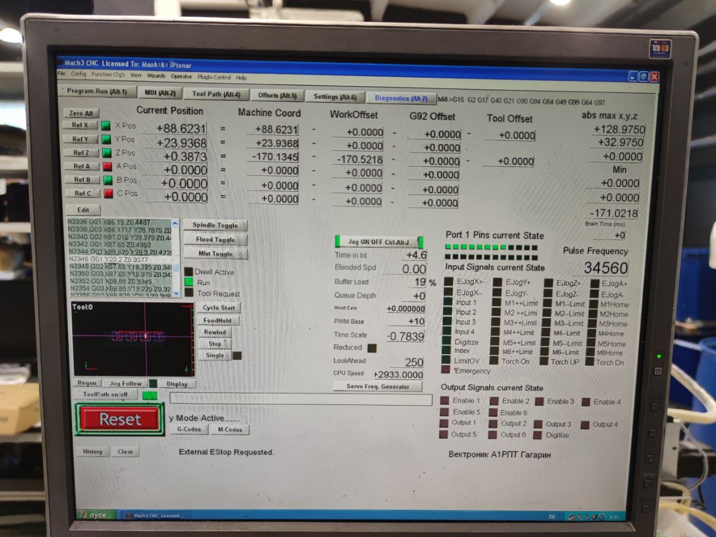Reference the X axis with Ref X
716x537 pixels.
pos(80,125)
